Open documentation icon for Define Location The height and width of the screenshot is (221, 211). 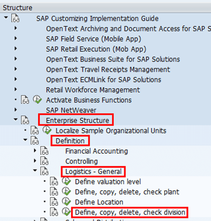point(54,202)
